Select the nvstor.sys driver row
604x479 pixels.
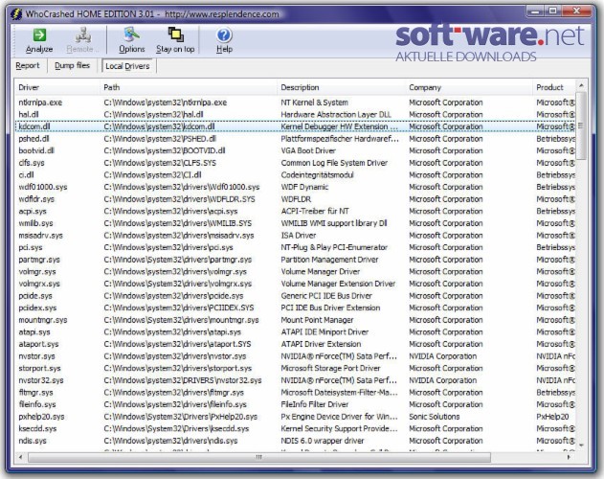(x=295, y=356)
